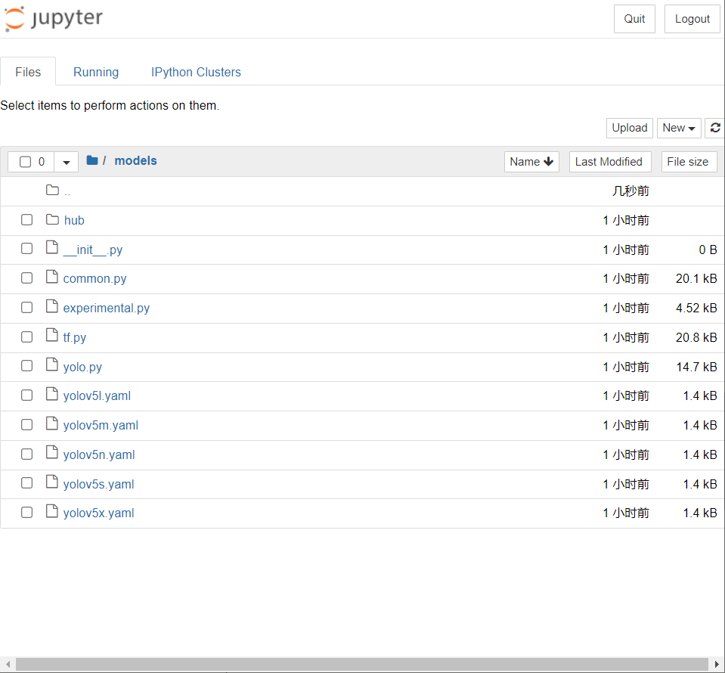
Task: Open the New dropdown menu
Action: 678,128
